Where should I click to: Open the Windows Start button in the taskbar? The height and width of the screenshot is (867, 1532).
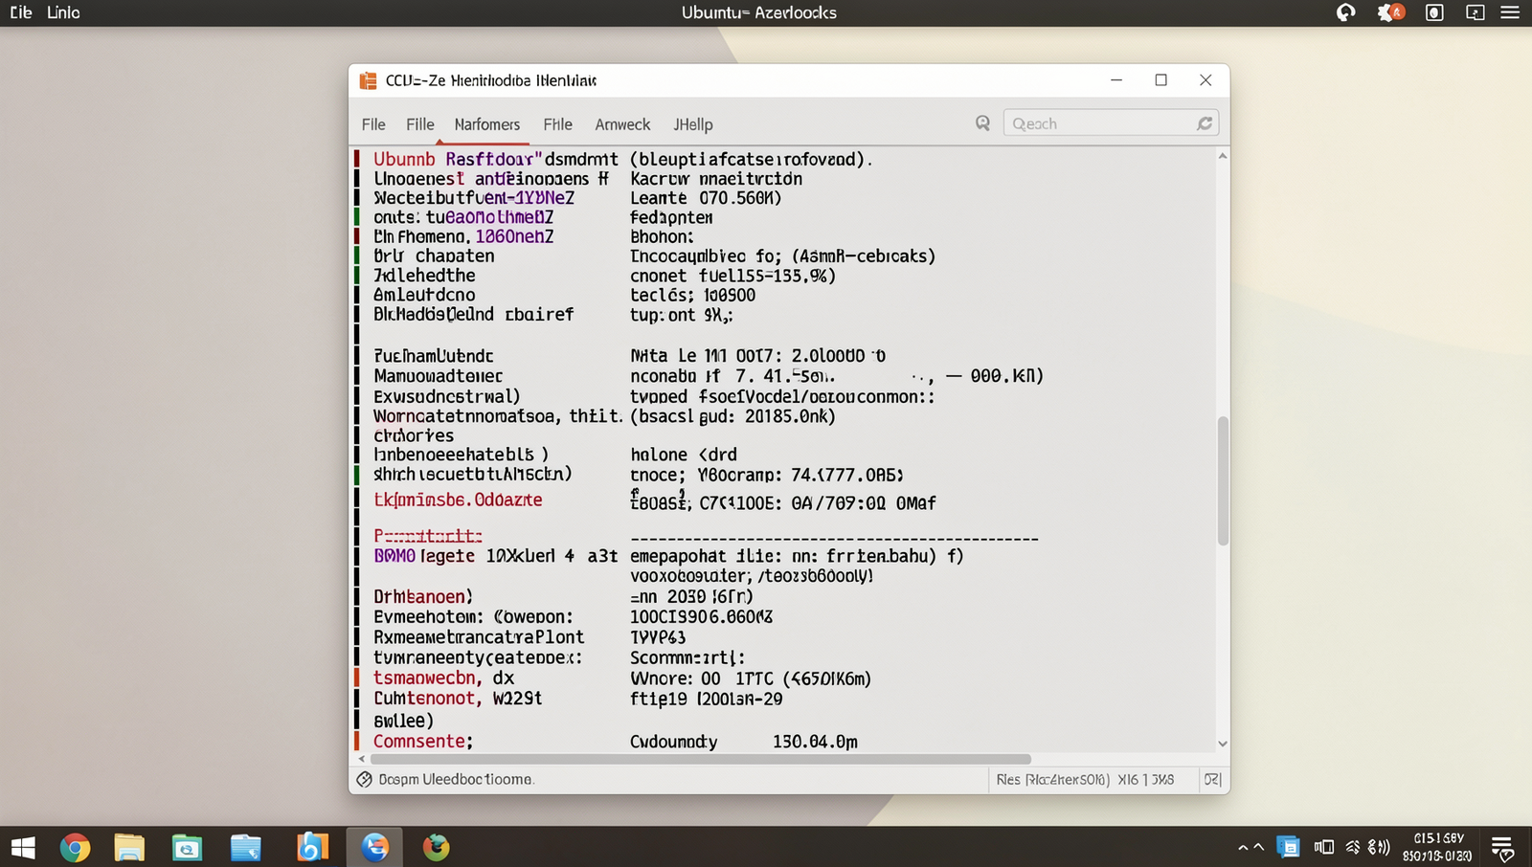[23, 848]
